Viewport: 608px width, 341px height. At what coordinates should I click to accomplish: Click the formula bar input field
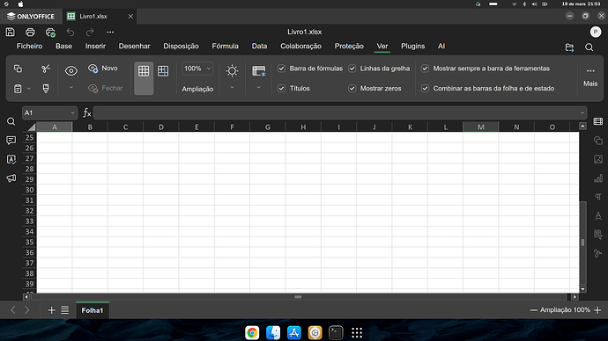coord(337,112)
